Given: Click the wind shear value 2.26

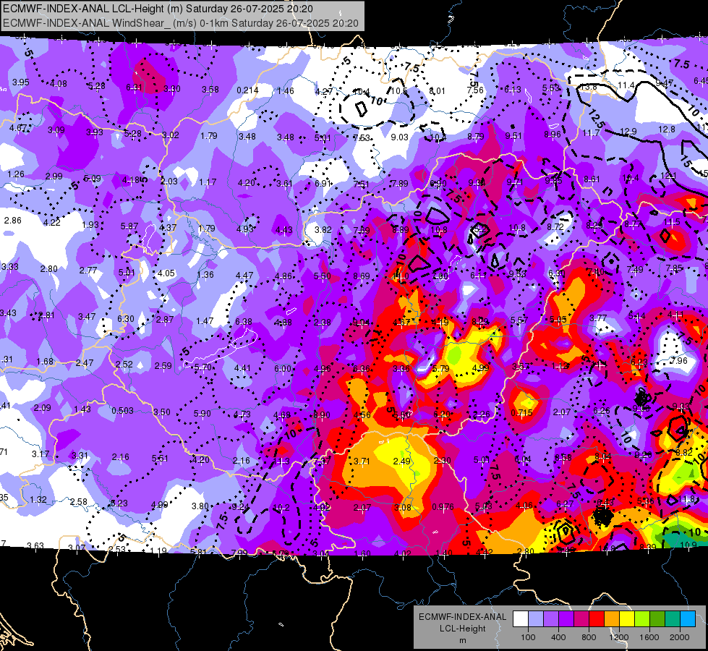Looking at the screenshot, I should coord(482,414).
